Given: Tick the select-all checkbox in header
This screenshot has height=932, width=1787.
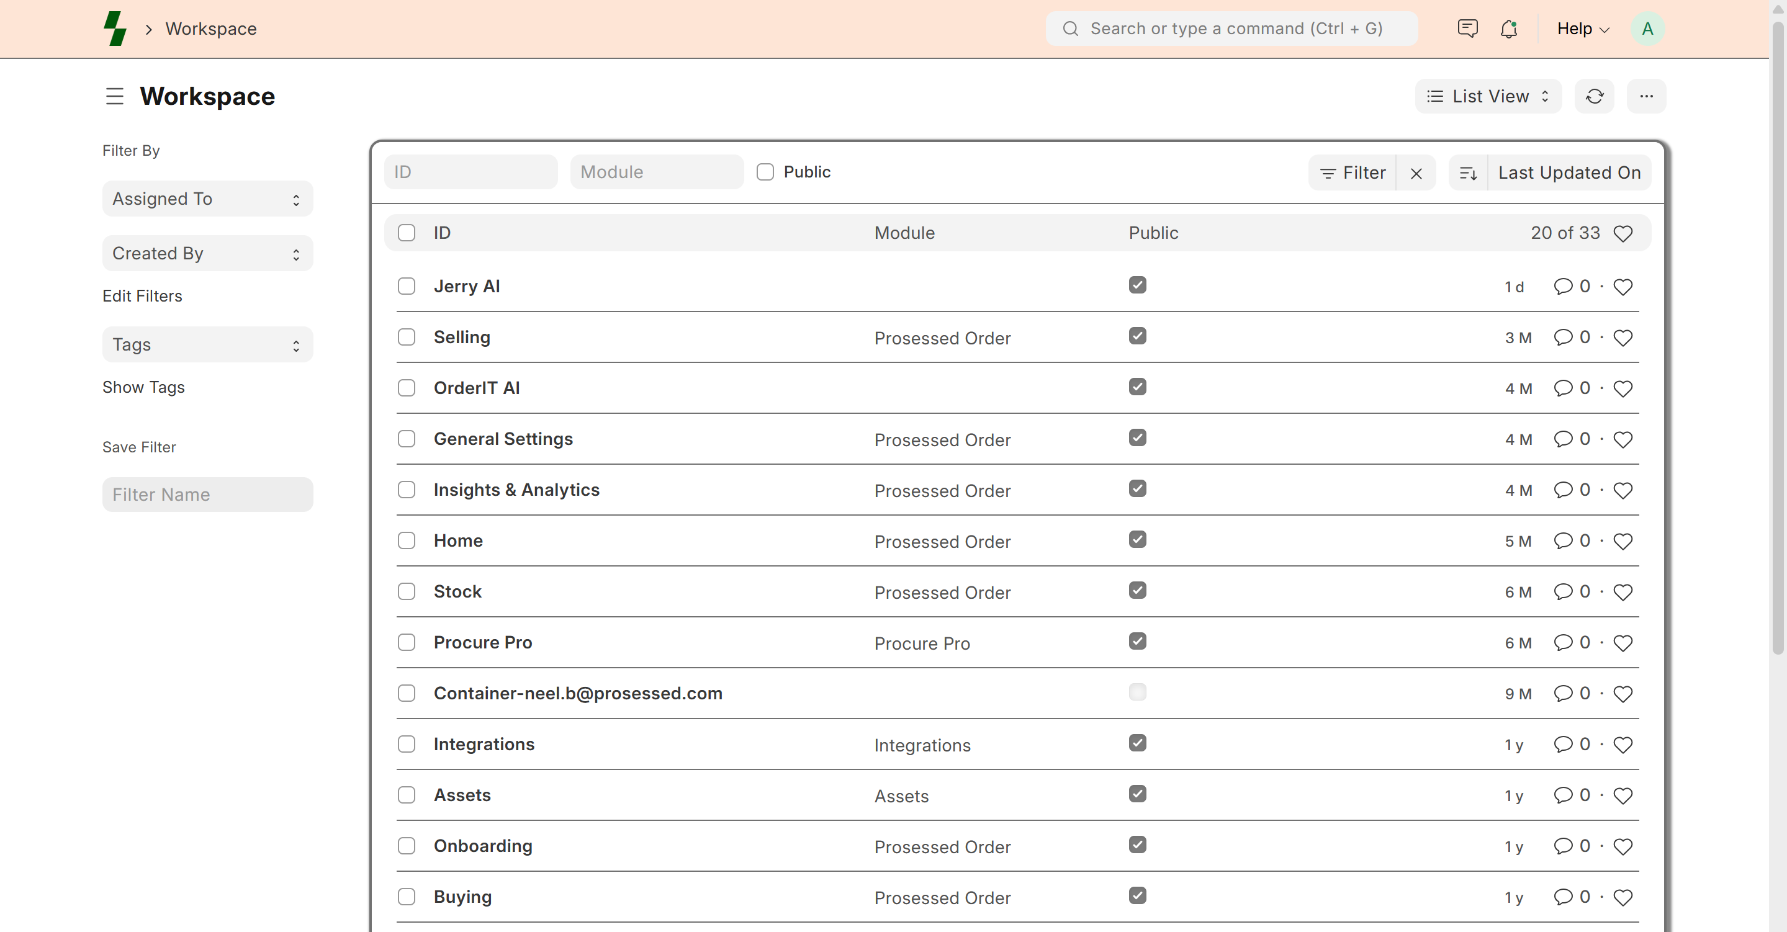Looking at the screenshot, I should 407,233.
